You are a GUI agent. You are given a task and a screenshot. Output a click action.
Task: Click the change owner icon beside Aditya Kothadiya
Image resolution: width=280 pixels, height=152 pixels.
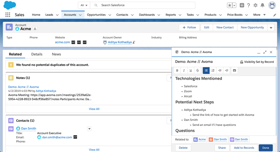(x=134, y=42)
